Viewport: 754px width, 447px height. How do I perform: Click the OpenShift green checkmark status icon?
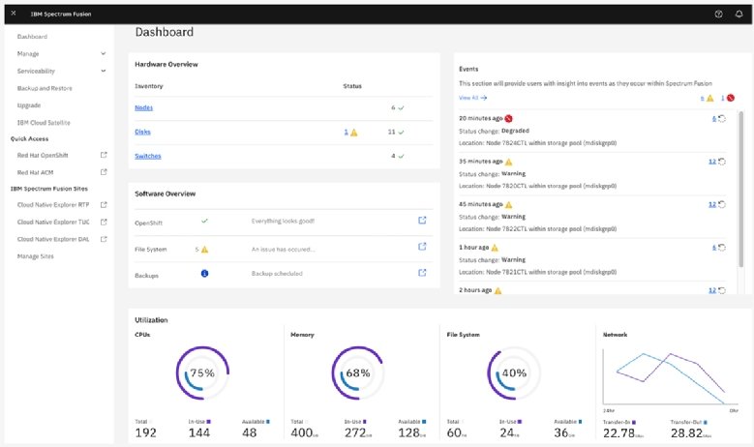tap(204, 222)
